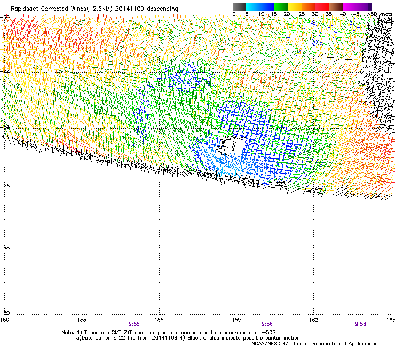Click the NOAA/NESDIS credit text

(314, 344)
